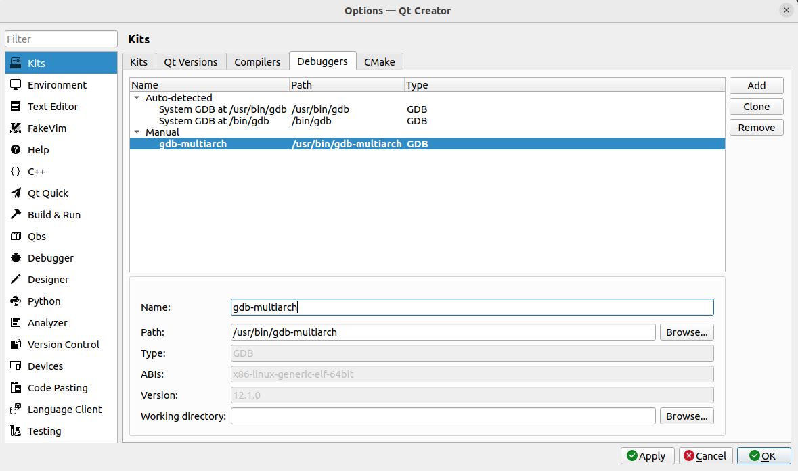The width and height of the screenshot is (798, 471).
Task: Open the Compilers tab
Action: (x=257, y=62)
